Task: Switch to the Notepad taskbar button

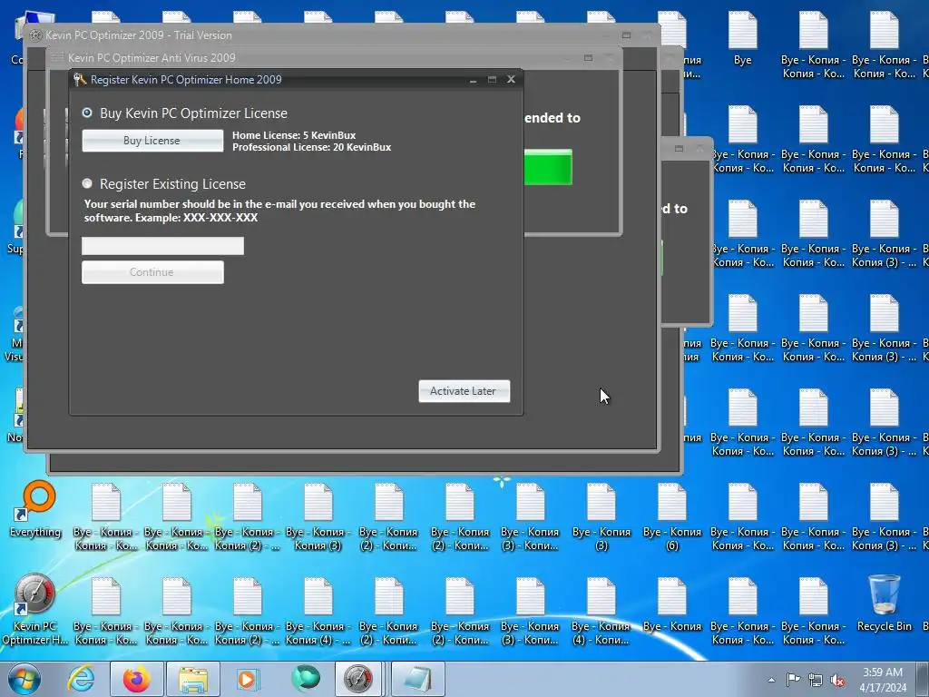Action: 417,679
